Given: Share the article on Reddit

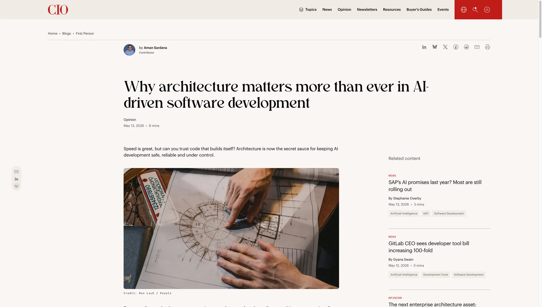Looking at the screenshot, I should click(x=466, y=47).
